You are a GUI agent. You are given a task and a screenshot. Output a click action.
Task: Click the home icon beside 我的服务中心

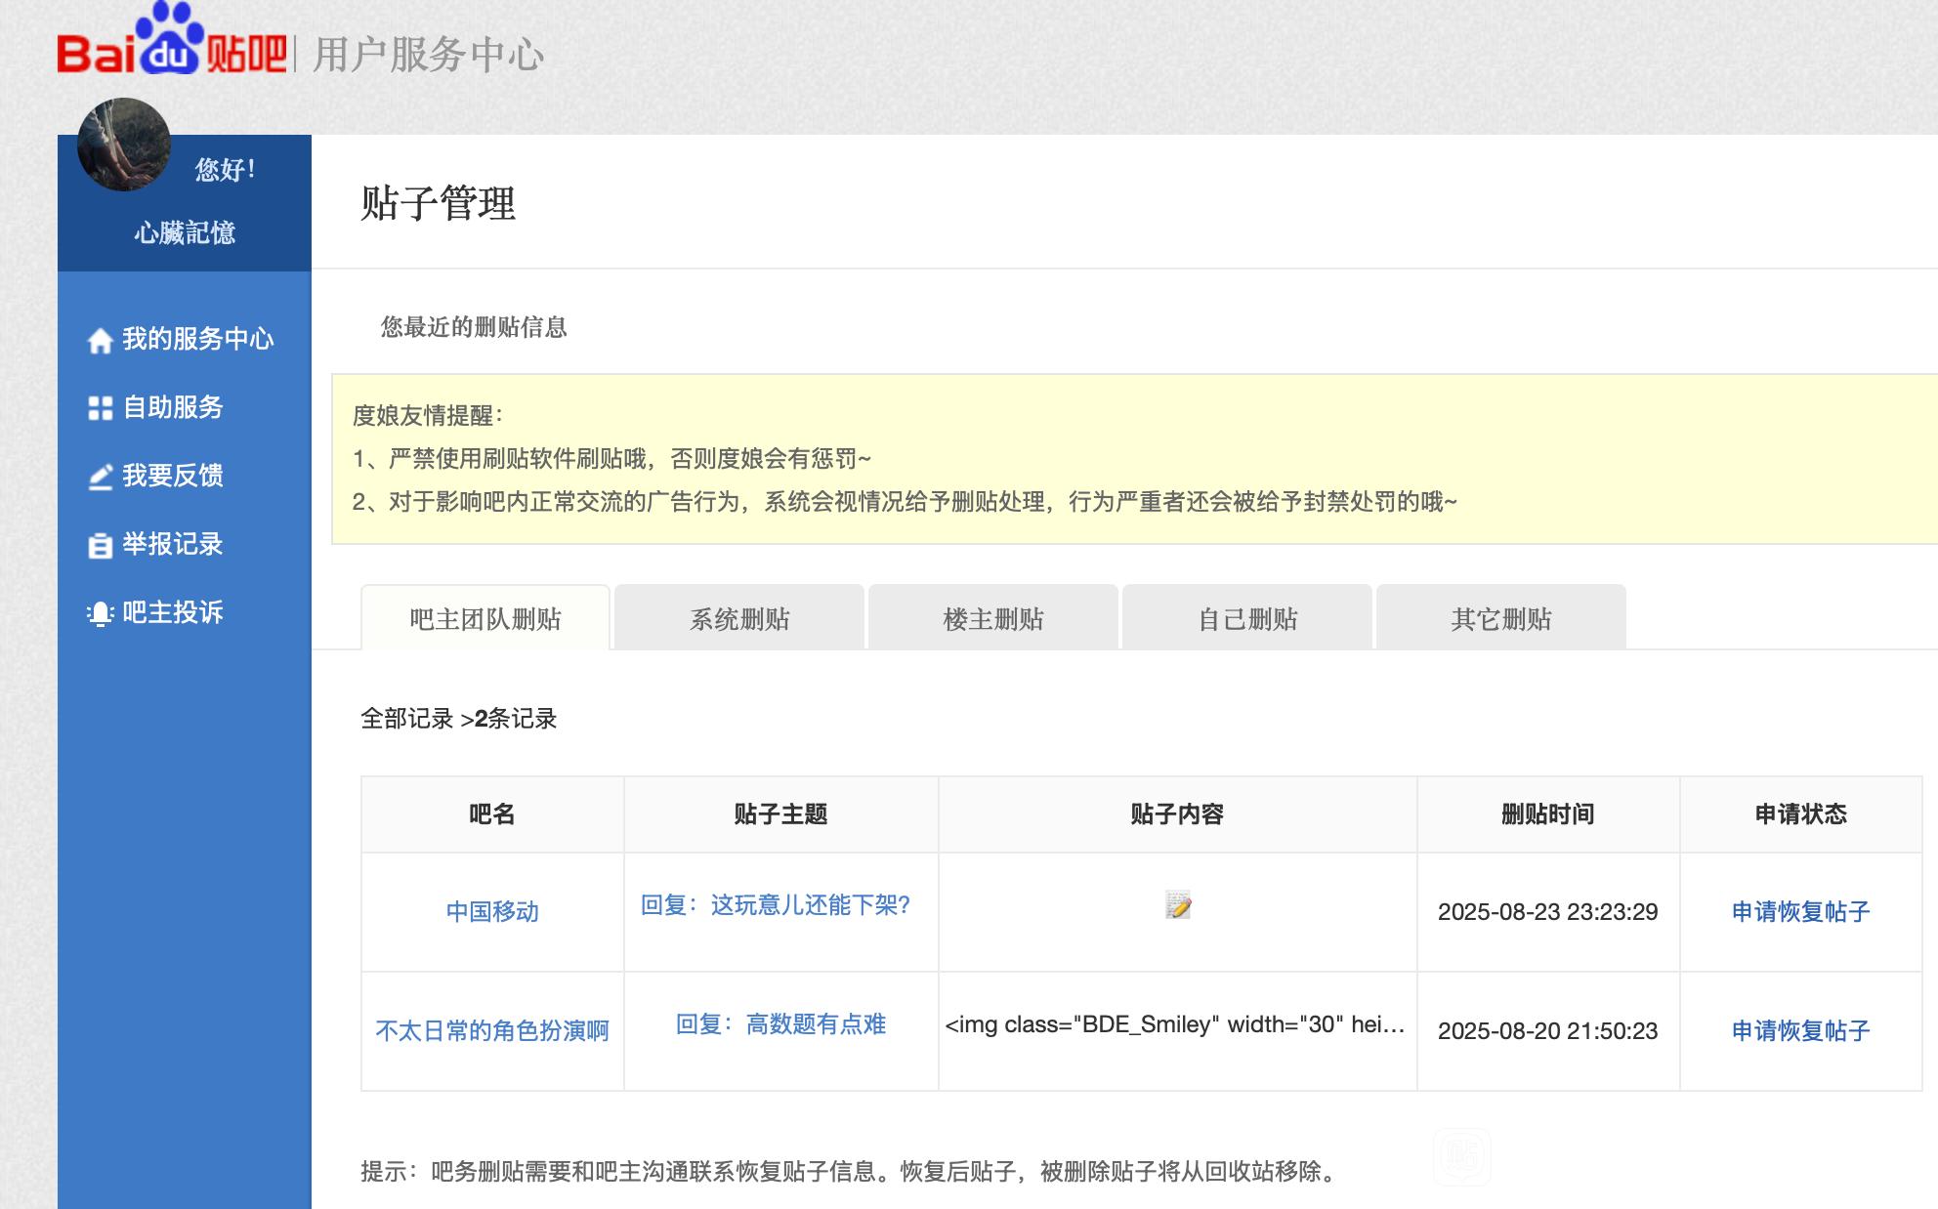pyautogui.click(x=100, y=341)
